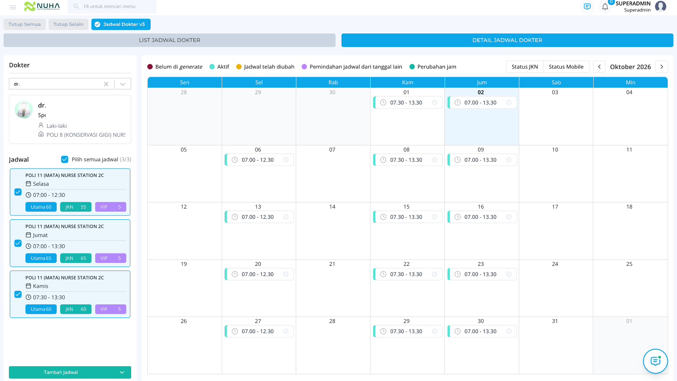This screenshot has height=381, width=677.
Task: Click JKN 55 quota badge on Selasa card
Action: click(x=76, y=207)
